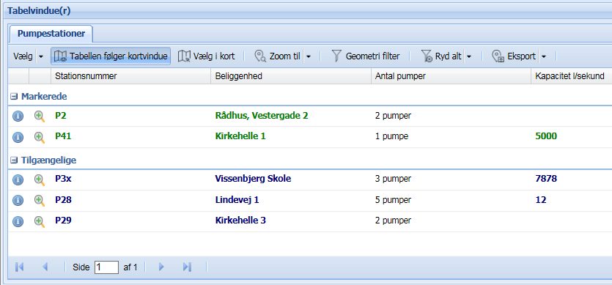This screenshot has height=285, width=612.
Task: Click Geometri filter funnel icon
Action: (x=336, y=56)
